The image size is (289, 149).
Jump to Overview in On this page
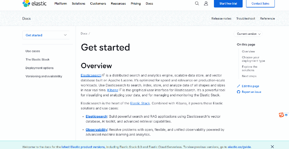click(x=249, y=52)
